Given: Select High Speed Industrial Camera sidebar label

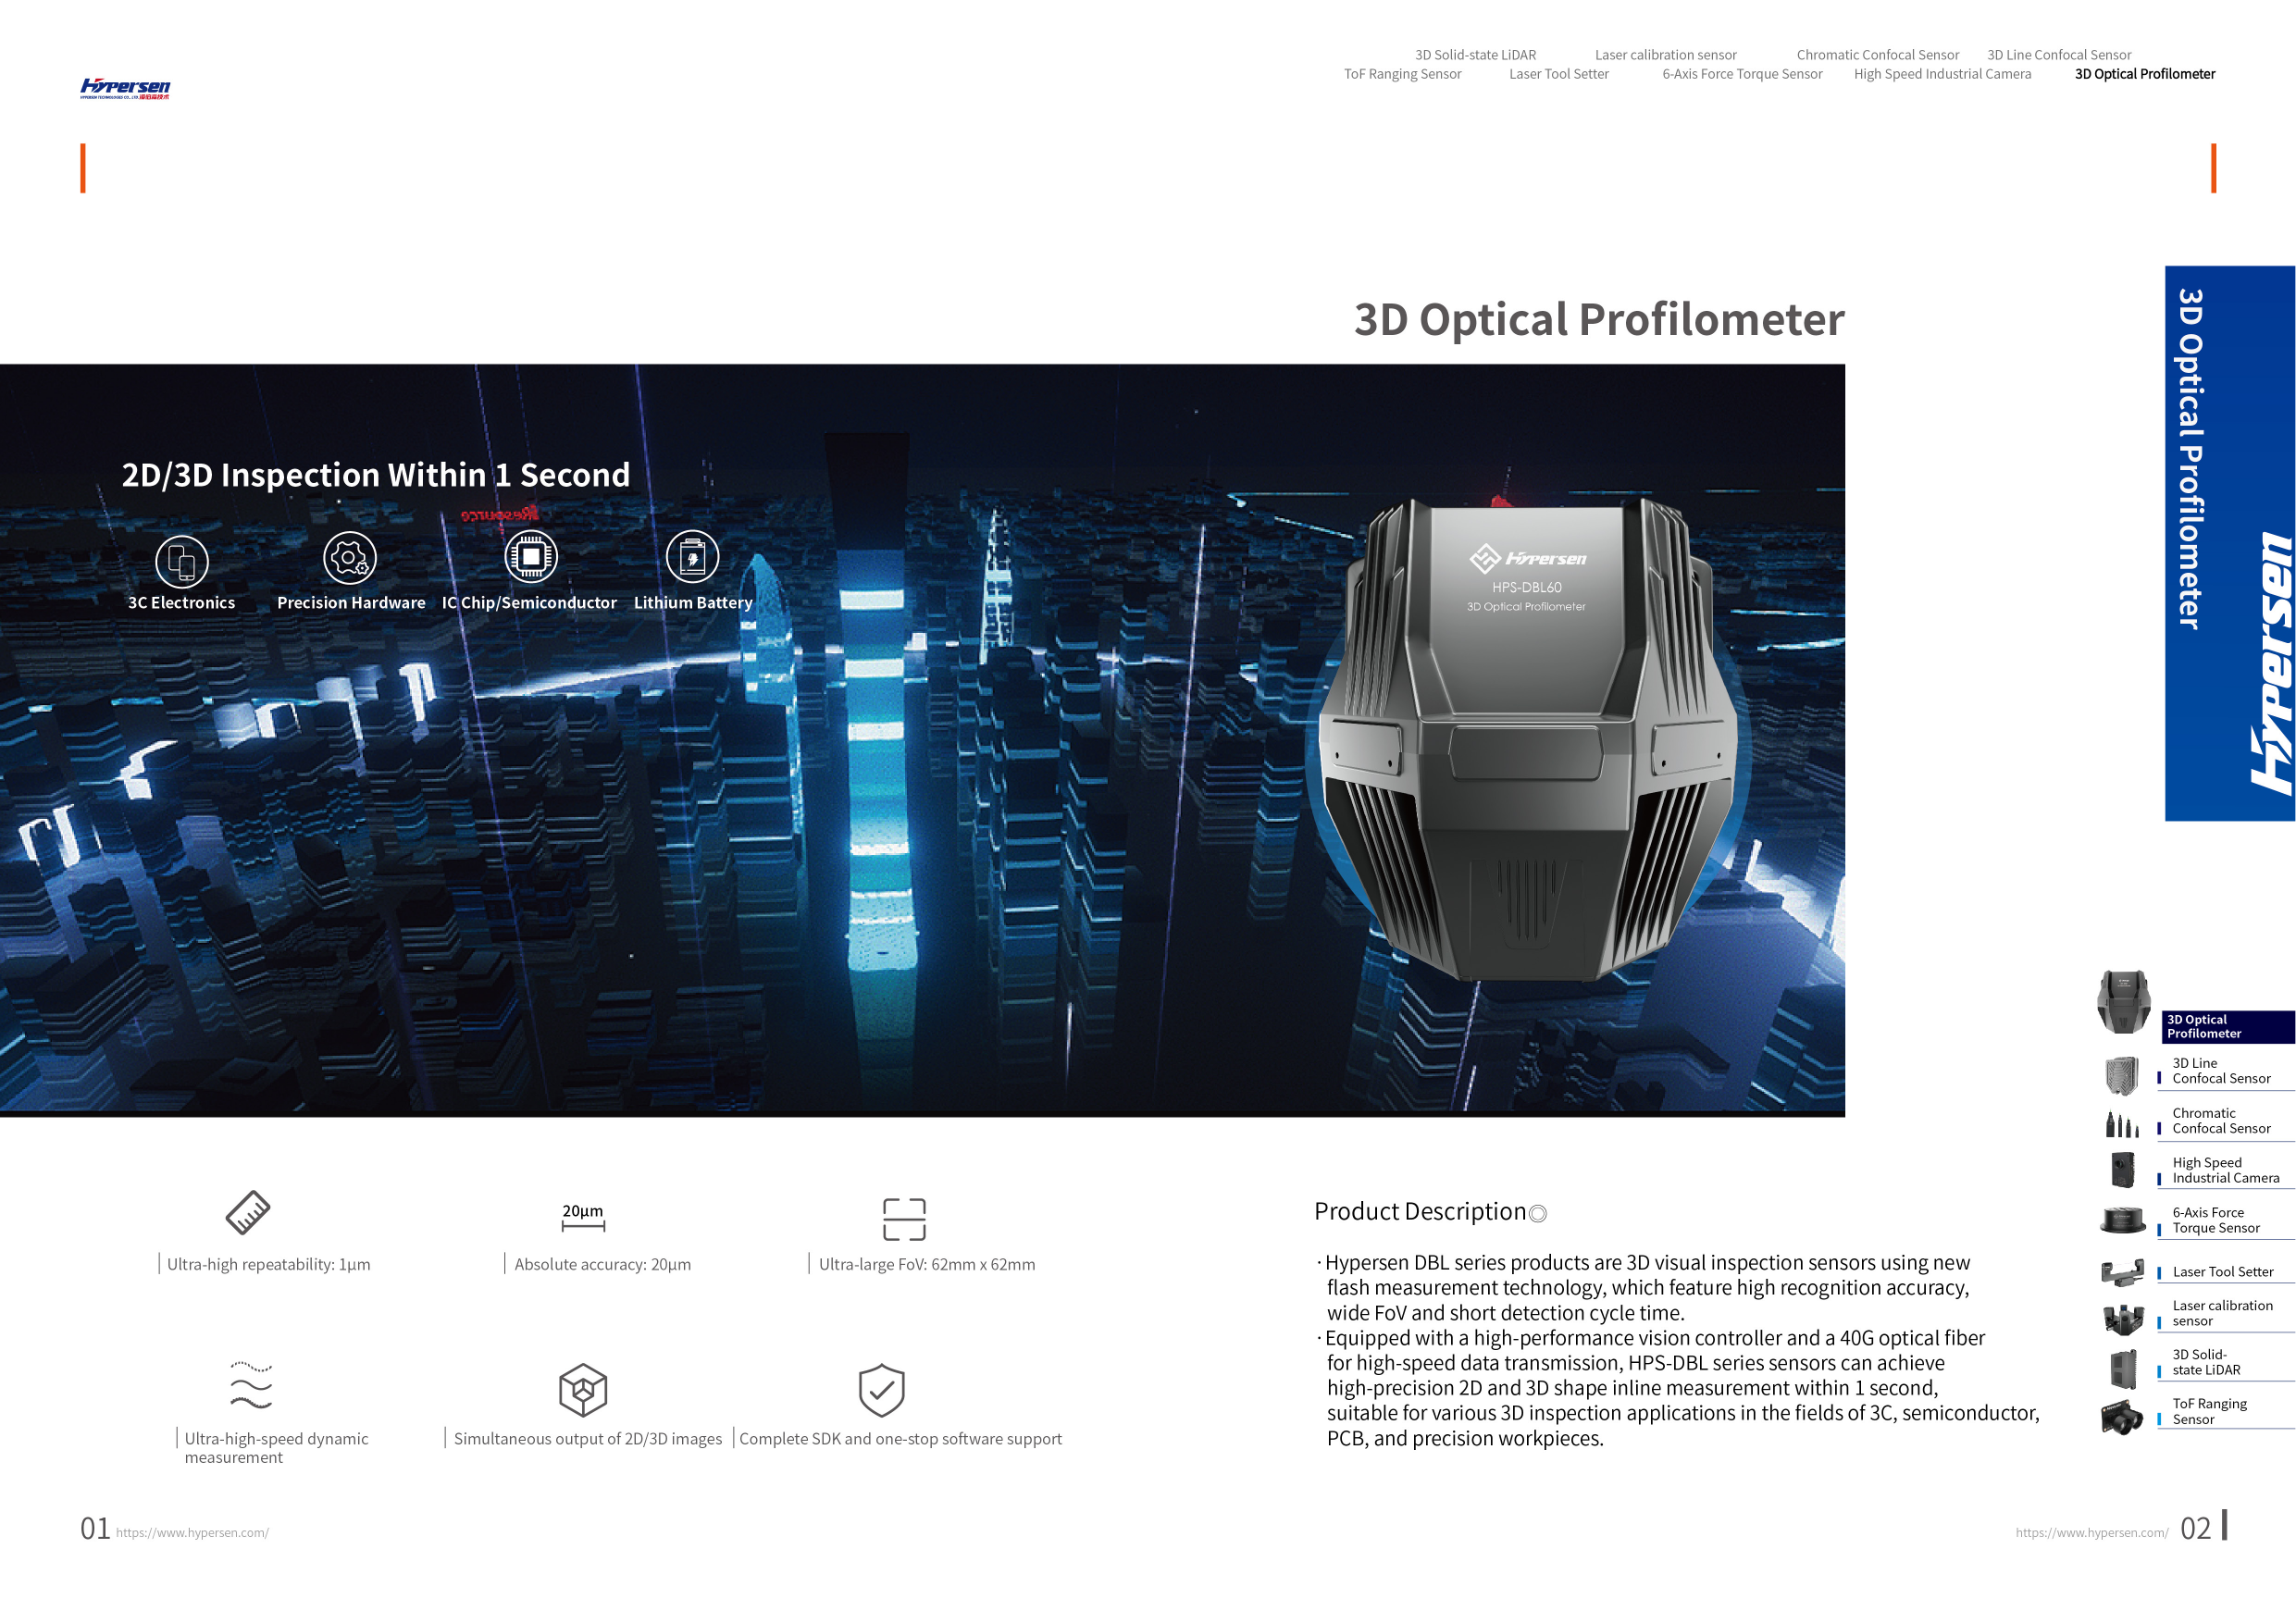Looking at the screenshot, I should 2226,1171.
